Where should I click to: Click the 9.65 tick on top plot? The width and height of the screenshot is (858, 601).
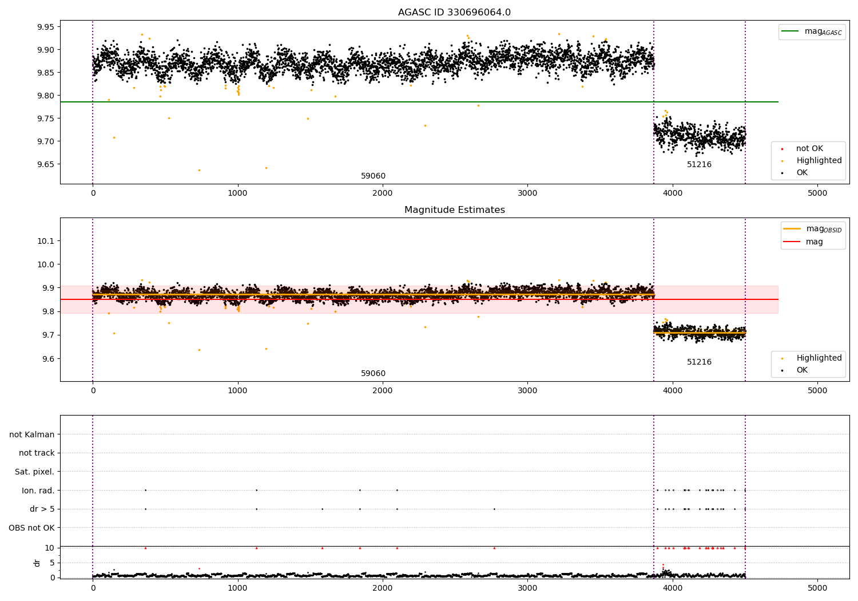point(46,165)
